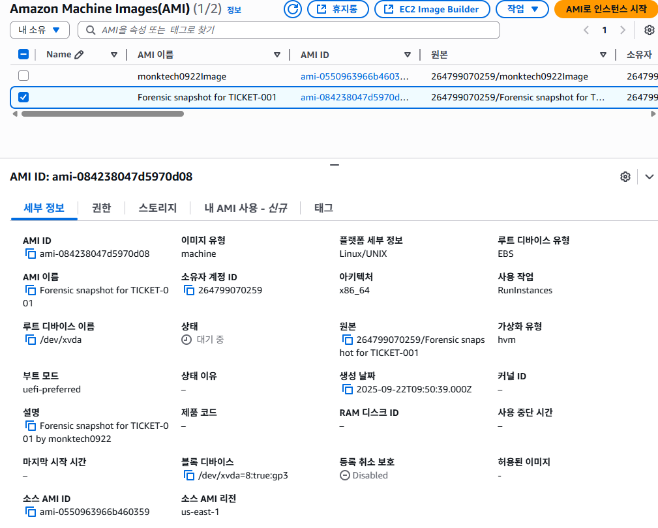Open the 정보 info link

234,10
